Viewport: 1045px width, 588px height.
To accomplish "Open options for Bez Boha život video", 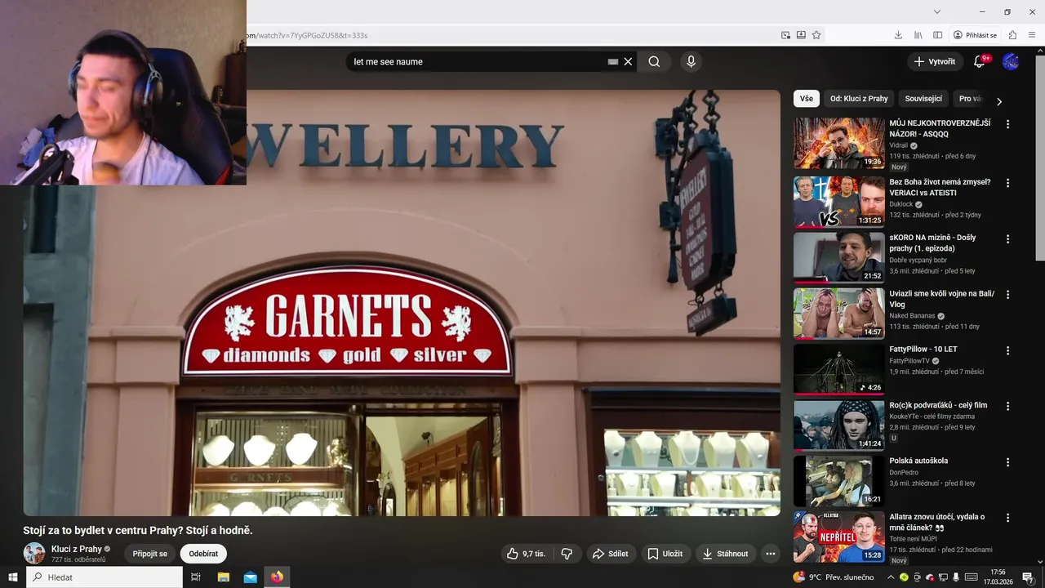I will [x=1007, y=183].
